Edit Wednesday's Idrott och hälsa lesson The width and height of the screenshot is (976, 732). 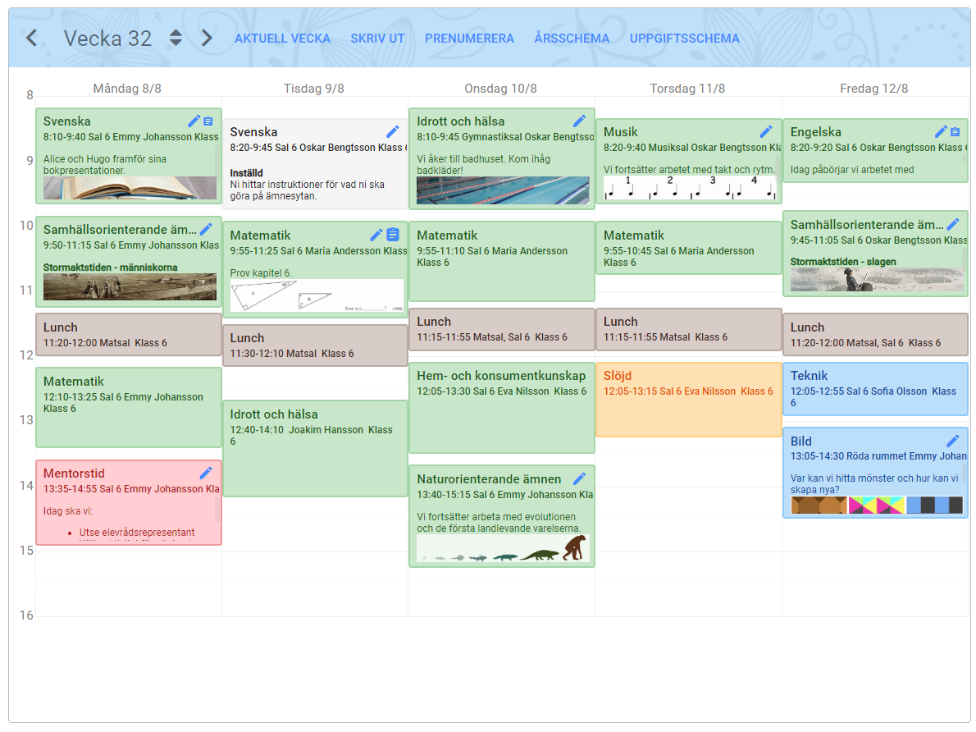coord(579,121)
